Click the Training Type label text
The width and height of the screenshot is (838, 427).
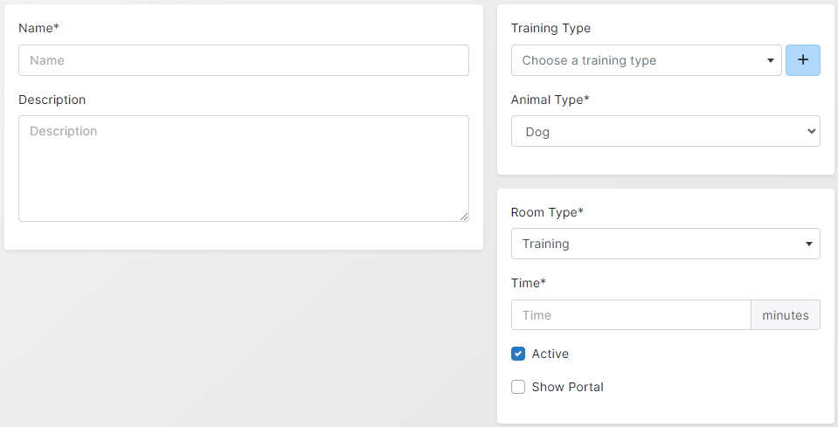[x=551, y=28]
